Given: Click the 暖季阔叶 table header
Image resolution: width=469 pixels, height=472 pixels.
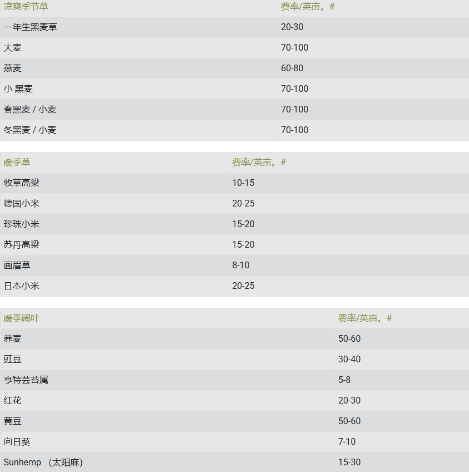Looking at the screenshot, I should pos(22,318).
